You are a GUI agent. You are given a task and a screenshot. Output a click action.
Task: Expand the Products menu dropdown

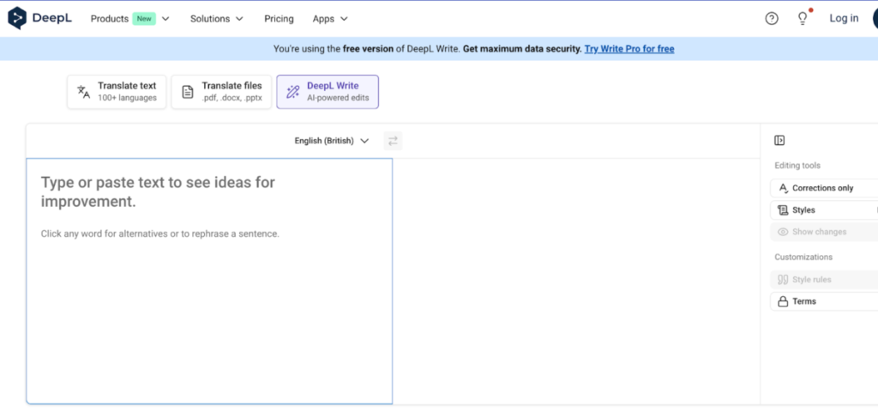pos(129,18)
